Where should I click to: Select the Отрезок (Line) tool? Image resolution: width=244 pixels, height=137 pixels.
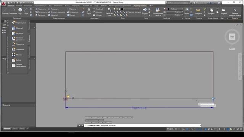point(5,11)
